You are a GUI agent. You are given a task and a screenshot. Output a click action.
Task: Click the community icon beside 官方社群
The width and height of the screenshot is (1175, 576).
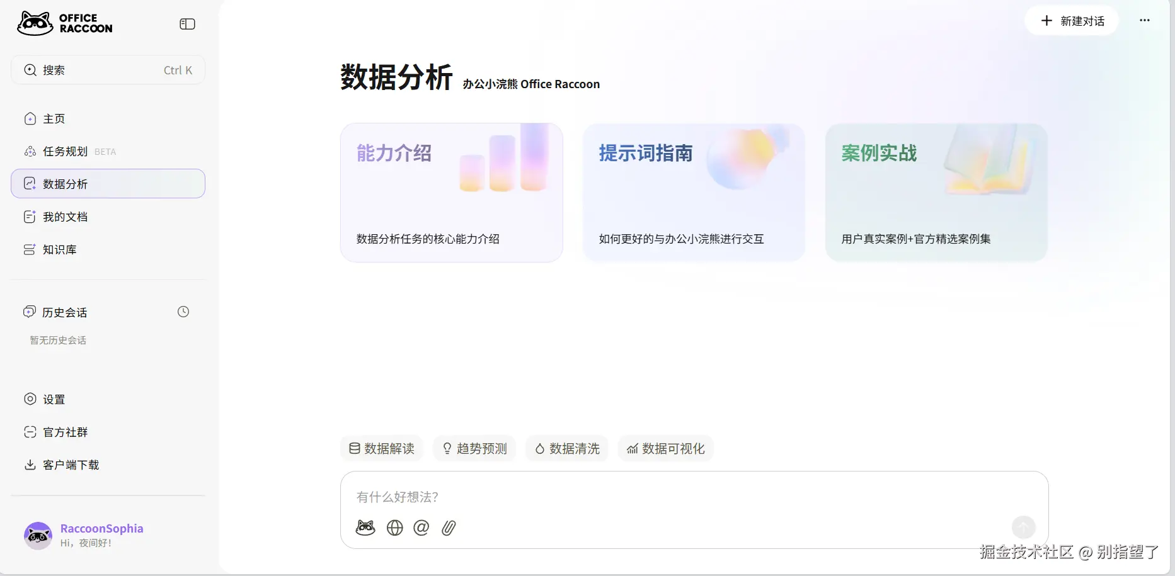point(30,432)
